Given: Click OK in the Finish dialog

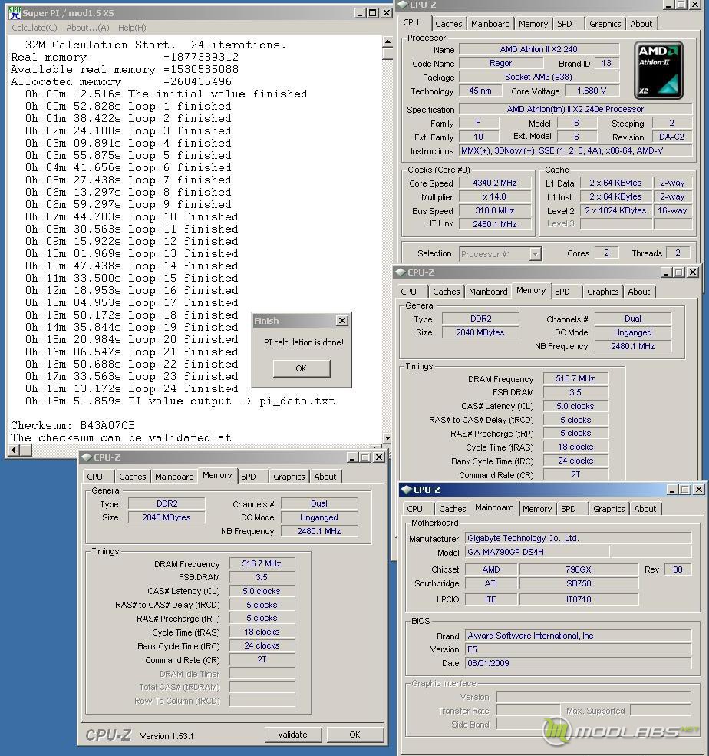Looking at the screenshot, I should click(x=301, y=368).
